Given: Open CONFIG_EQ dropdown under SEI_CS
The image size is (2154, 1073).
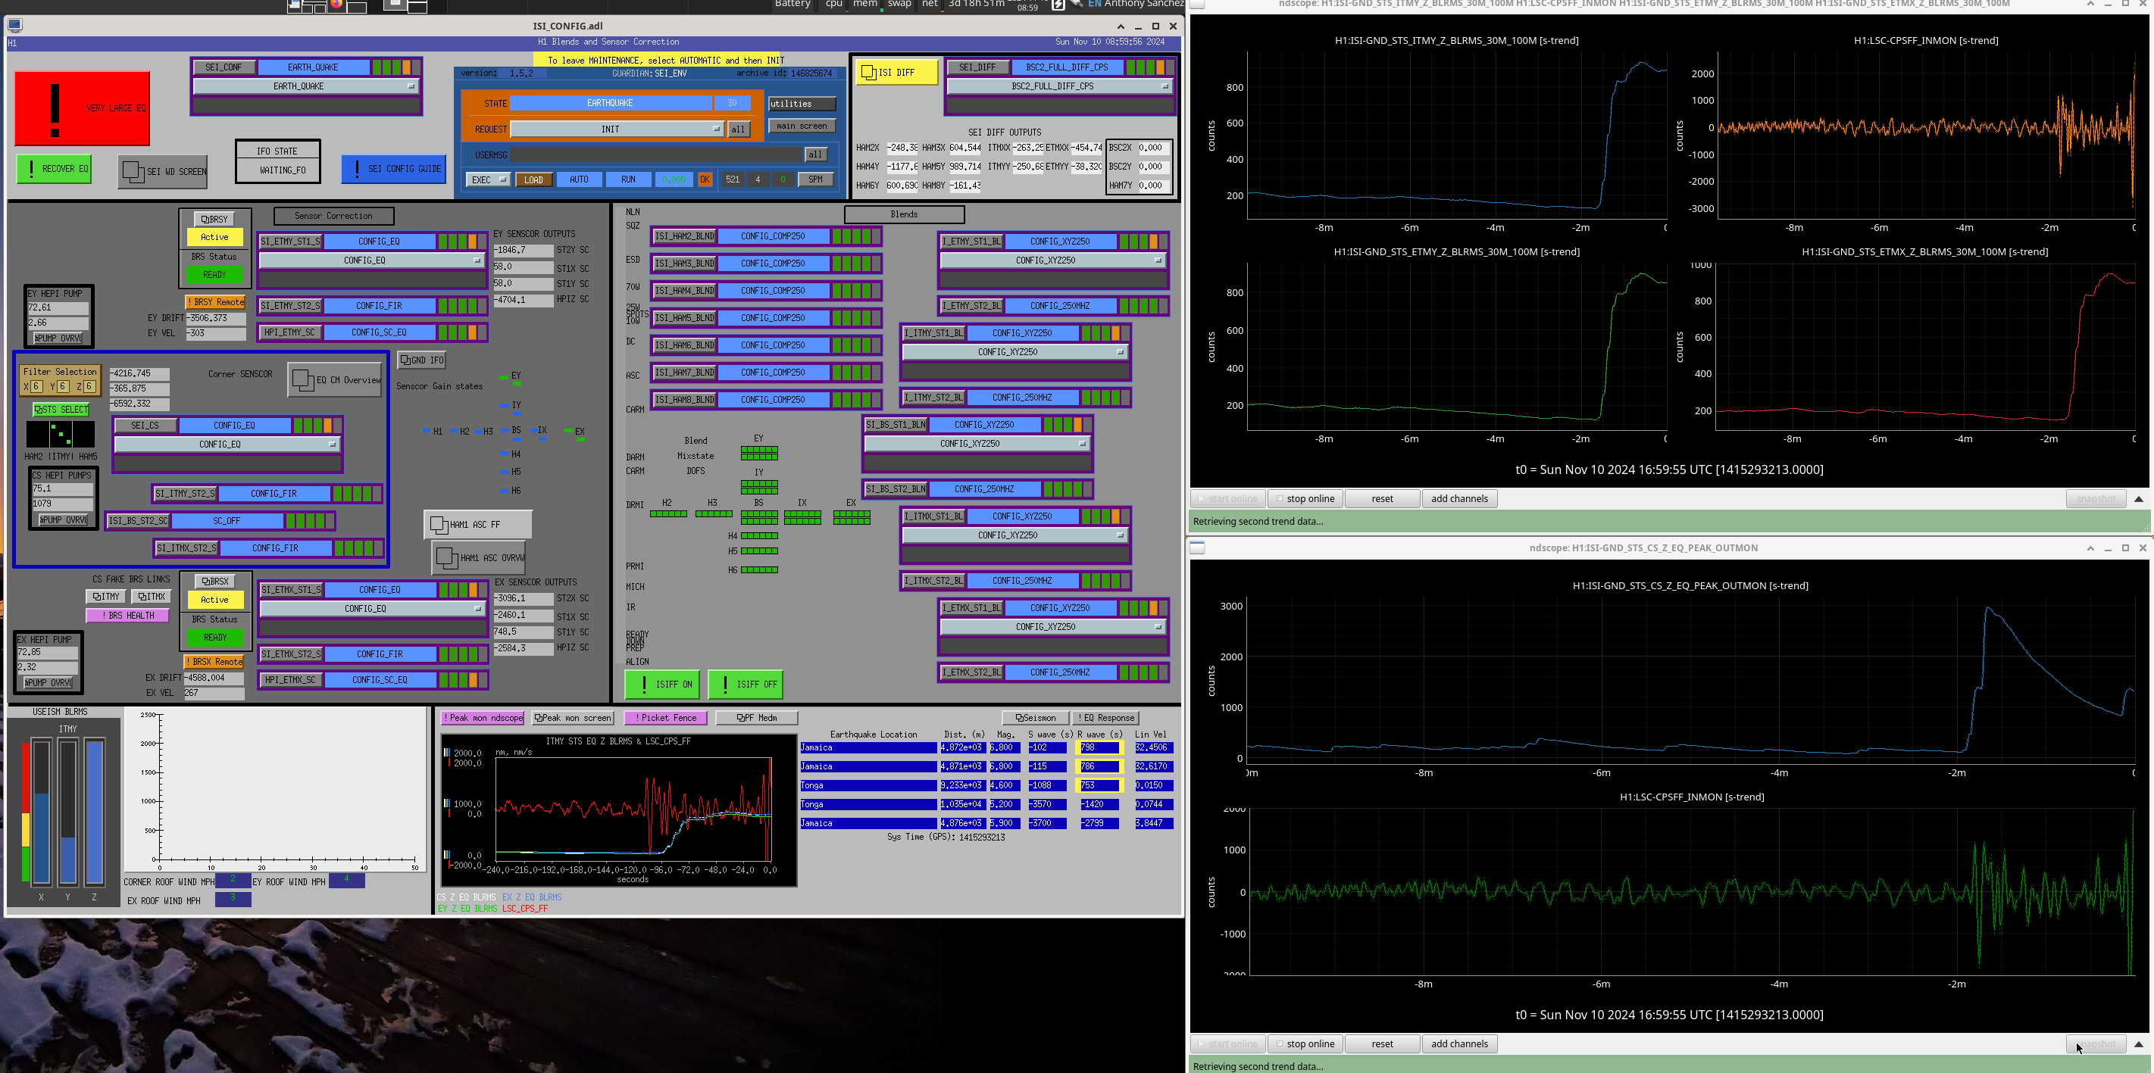Looking at the screenshot, I should [227, 444].
